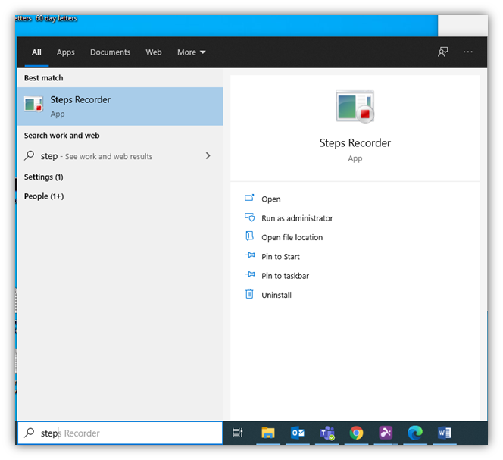Screen dimensions: 503x460
Task: Open Microsoft Teams from the taskbar
Action: pyautogui.click(x=327, y=433)
